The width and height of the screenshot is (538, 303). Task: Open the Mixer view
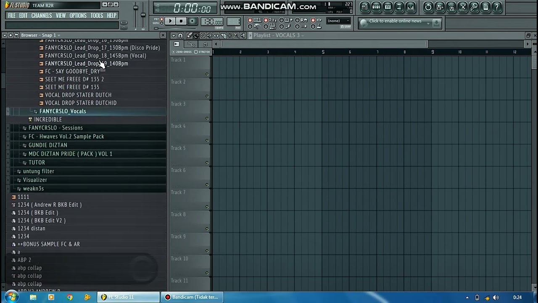click(x=411, y=7)
